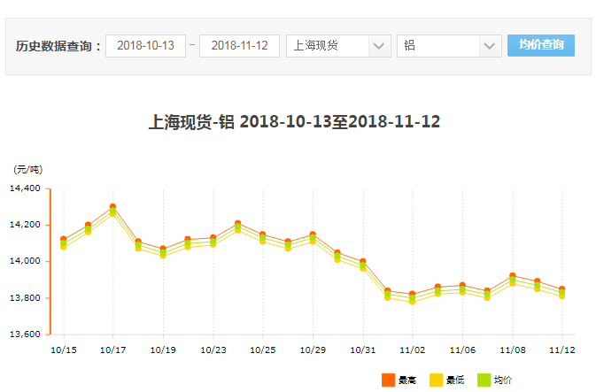Hide the 最低 series via the legend
This screenshot has width=596, height=392.
(x=437, y=380)
